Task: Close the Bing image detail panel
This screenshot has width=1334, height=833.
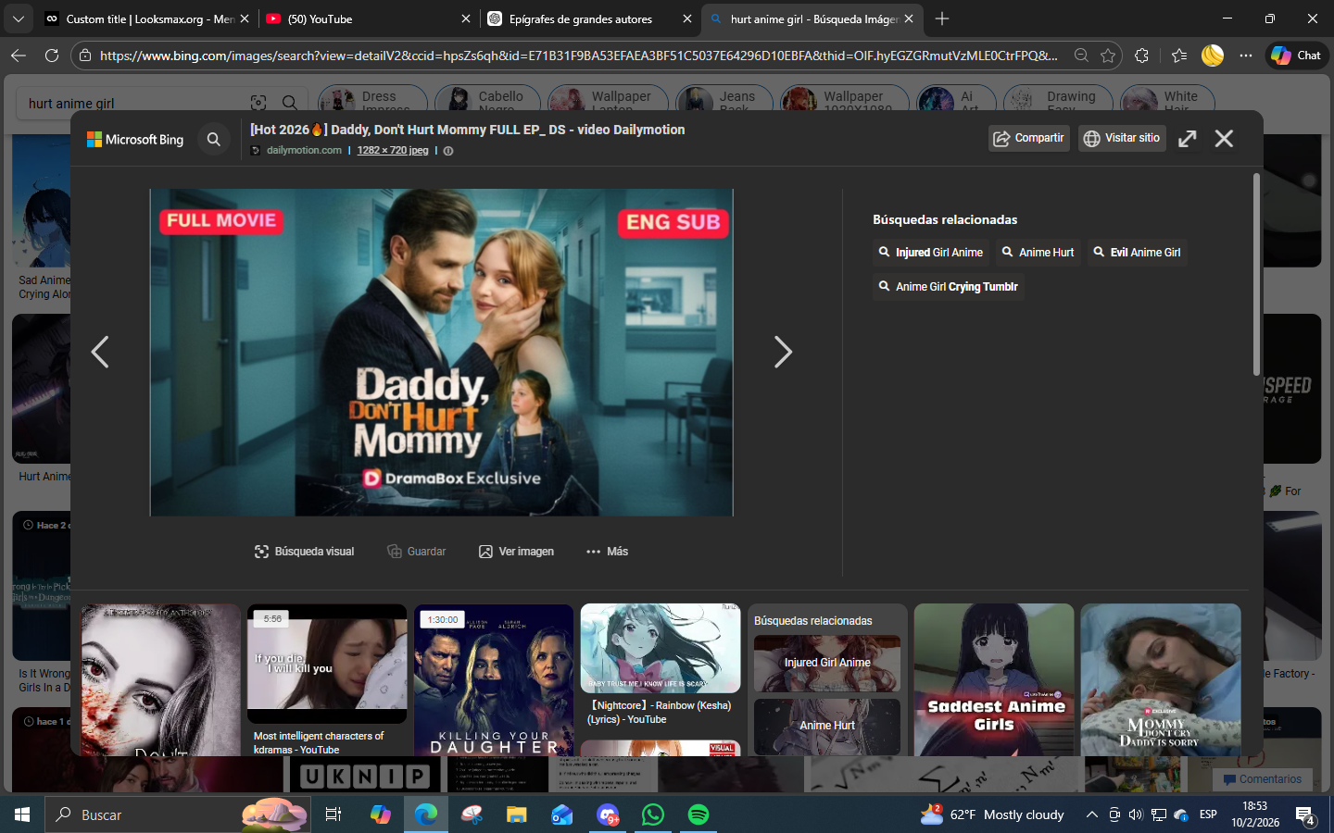Action: point(1224,139)
